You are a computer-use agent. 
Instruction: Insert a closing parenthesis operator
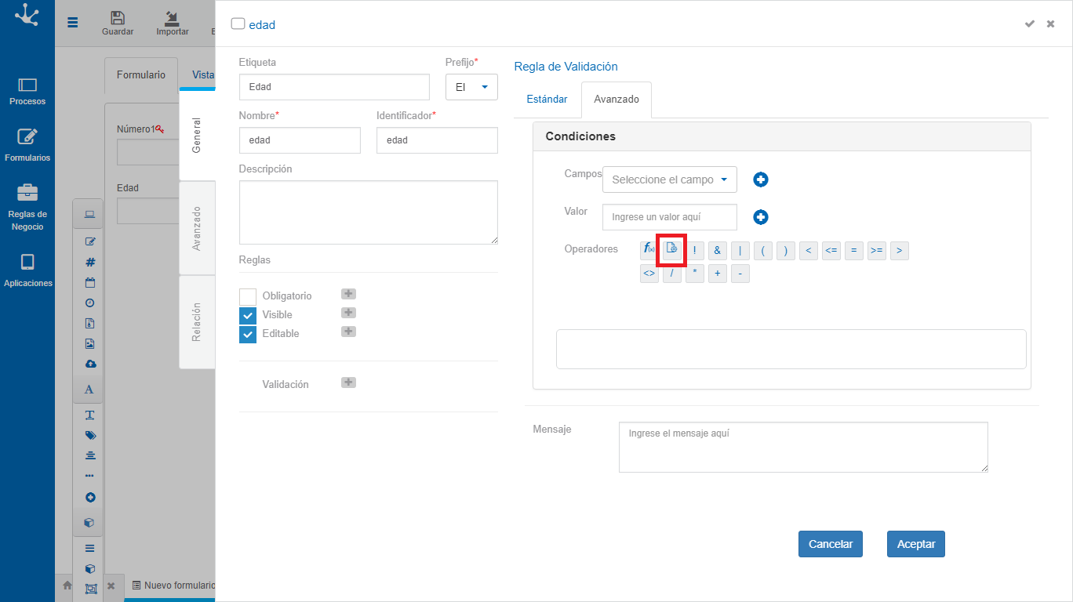[x=785, y=251]
